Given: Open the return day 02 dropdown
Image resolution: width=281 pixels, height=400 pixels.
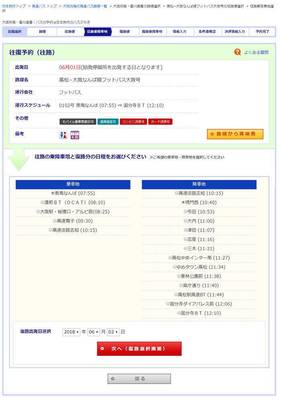Looking at the screenshot, I should 113,332.
